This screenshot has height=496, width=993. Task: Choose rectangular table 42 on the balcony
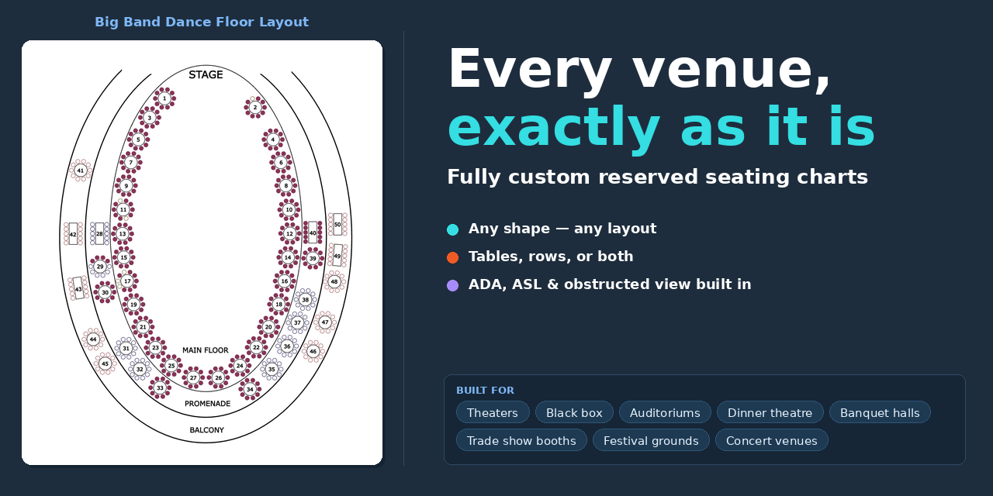point(73,233)
